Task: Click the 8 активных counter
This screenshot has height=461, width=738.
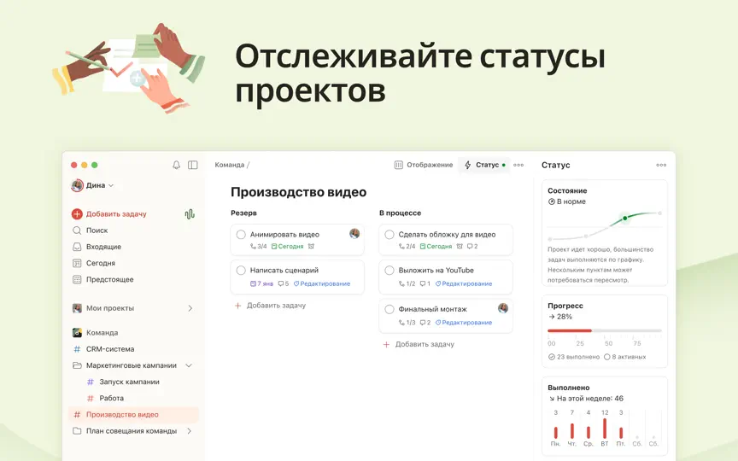Action: (625, 357)
